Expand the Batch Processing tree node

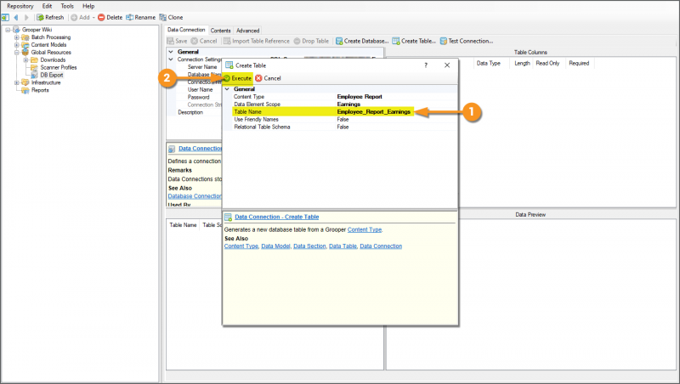coord(18,37)
